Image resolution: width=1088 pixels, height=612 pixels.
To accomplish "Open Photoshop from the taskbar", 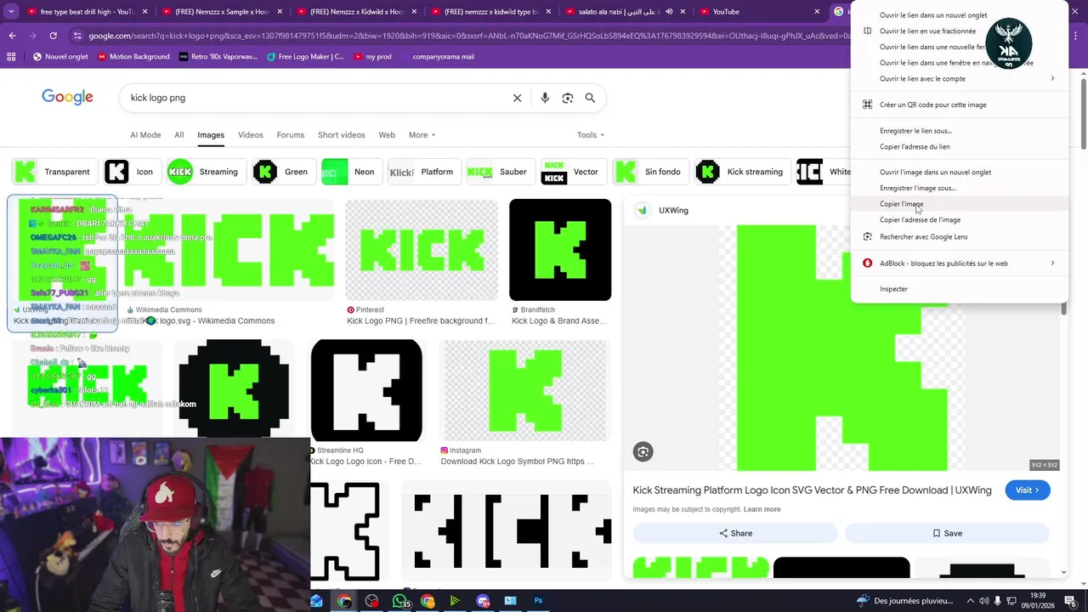I will point(538,601).
